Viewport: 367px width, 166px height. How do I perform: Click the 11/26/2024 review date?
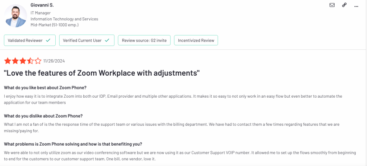54,61
